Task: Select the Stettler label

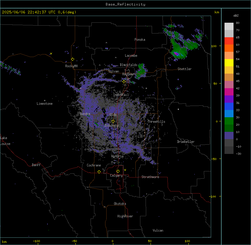Action: pyautogui.click(x=185, y=69)
